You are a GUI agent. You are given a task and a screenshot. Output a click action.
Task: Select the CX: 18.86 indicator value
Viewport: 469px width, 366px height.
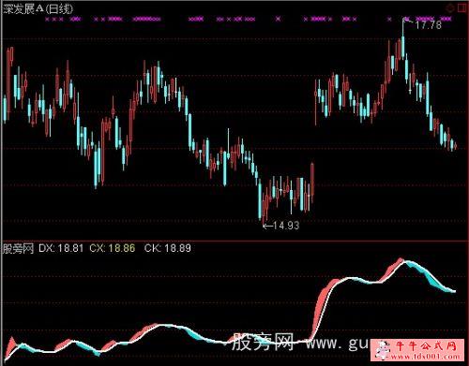pyautogui.click(x=113, y=248)
